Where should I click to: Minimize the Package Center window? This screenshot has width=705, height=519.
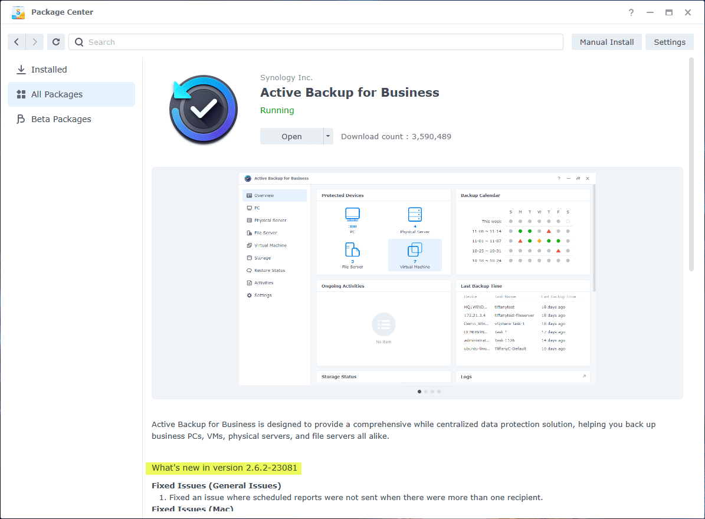[650, 12]
